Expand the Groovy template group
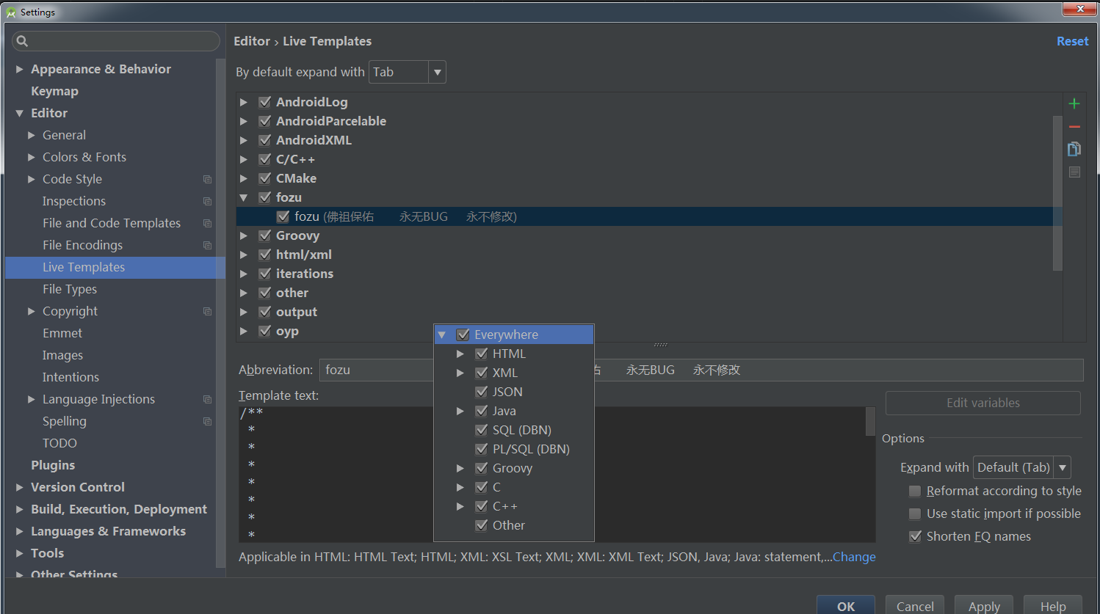Screen dimensions: 1100x614 pyautogui.click(x=244, y=235)
